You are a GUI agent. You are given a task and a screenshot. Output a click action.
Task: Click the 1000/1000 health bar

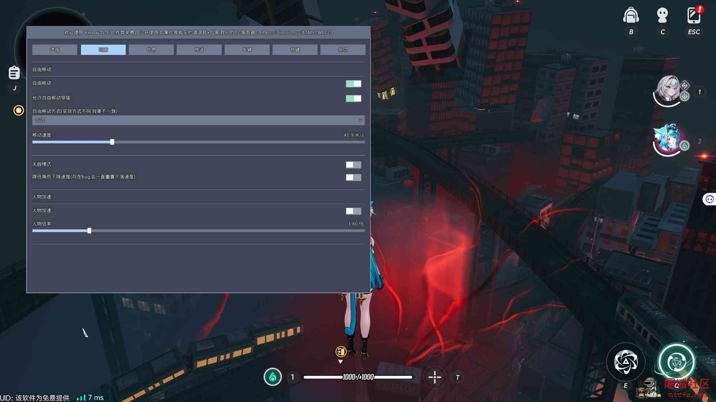pos(358,377)
